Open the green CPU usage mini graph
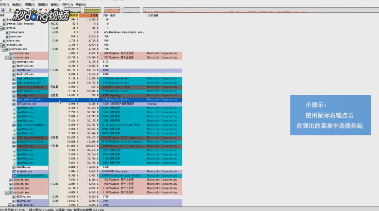Image resolution: width=379 pixels, height=211 pixels. [x=73, y=10]
